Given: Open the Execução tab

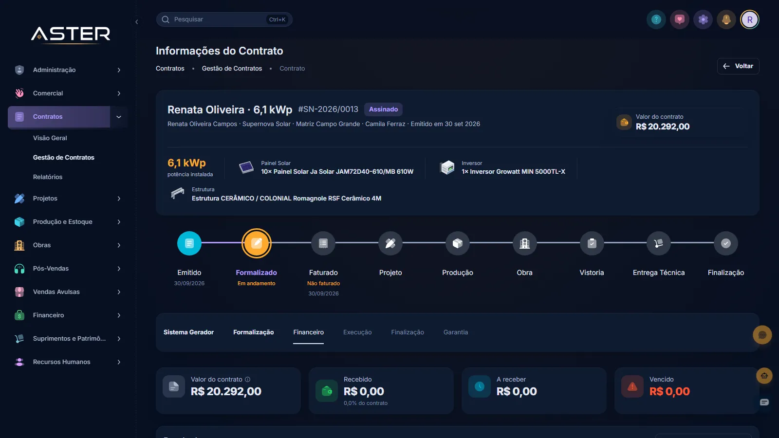Looking at the screenshot, I should (357, 332).
